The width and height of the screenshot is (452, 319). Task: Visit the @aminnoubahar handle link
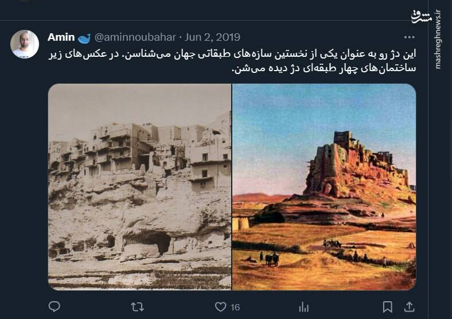coord(135,37)
